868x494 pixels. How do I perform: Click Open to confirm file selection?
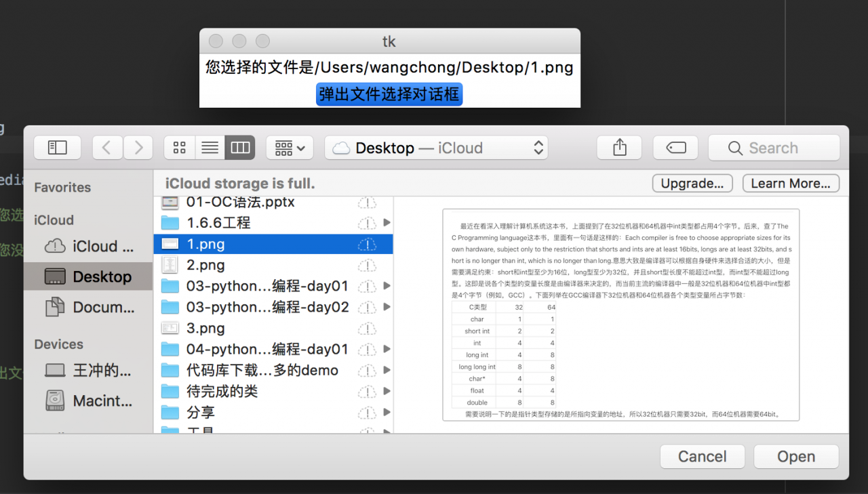(x=796, y=457)
